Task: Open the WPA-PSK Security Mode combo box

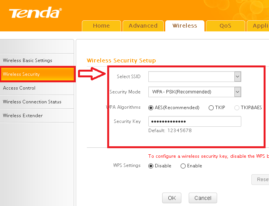Action: pyautogui.click(x=195, y=92)
